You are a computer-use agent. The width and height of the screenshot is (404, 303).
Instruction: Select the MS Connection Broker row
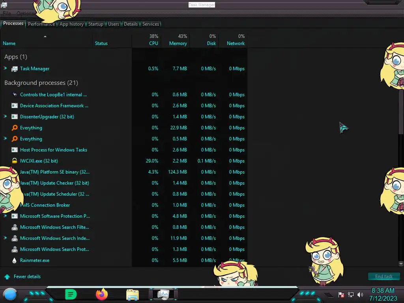[x=123, y=205]
